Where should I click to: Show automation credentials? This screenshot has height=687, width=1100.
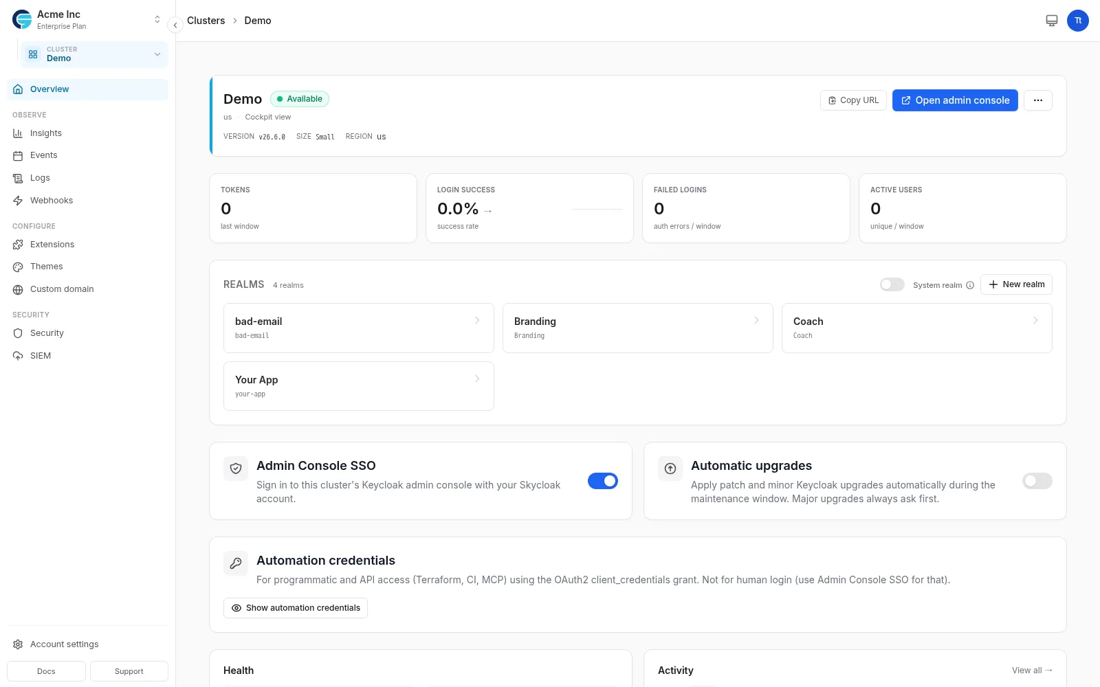click(296, 608)
